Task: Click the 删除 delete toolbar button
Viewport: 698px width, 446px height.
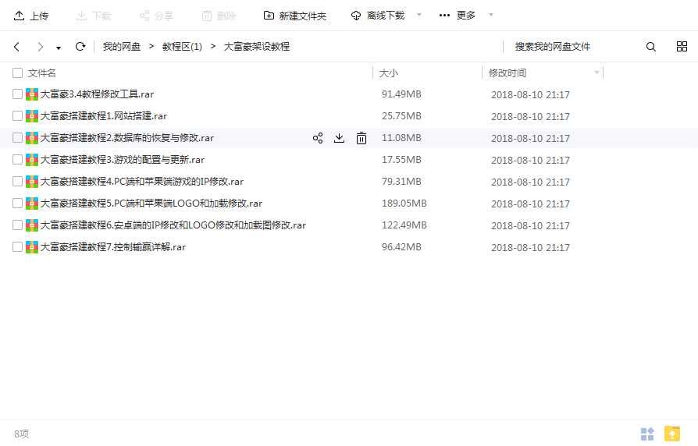Action: pos(219,16)
